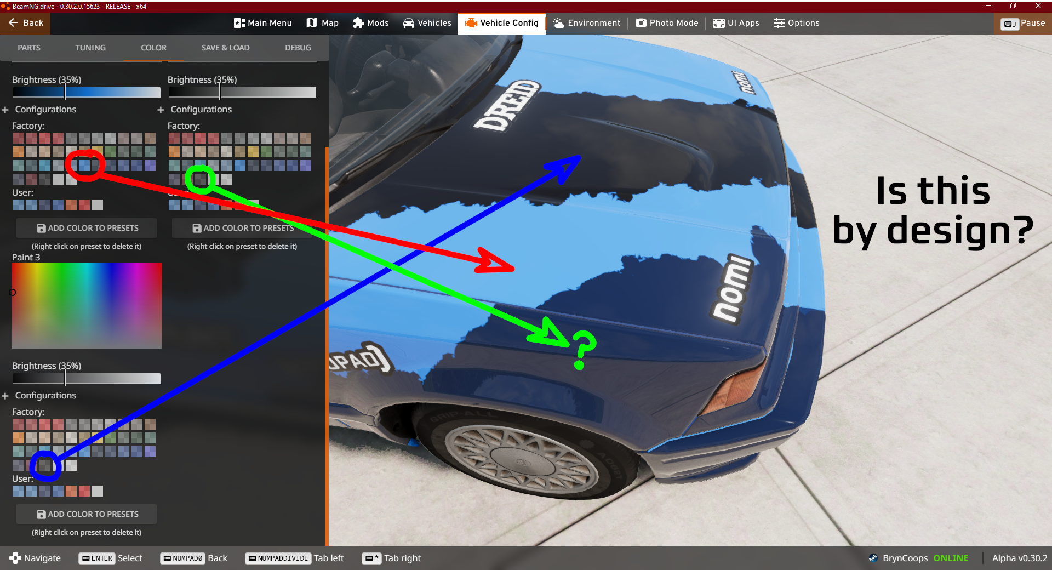Pick the violet Factory swatch in first paint column

[x=150, y=166]
